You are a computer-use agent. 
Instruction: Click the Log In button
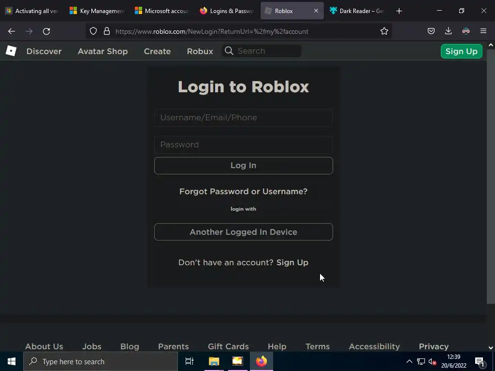tap(244, 166)
